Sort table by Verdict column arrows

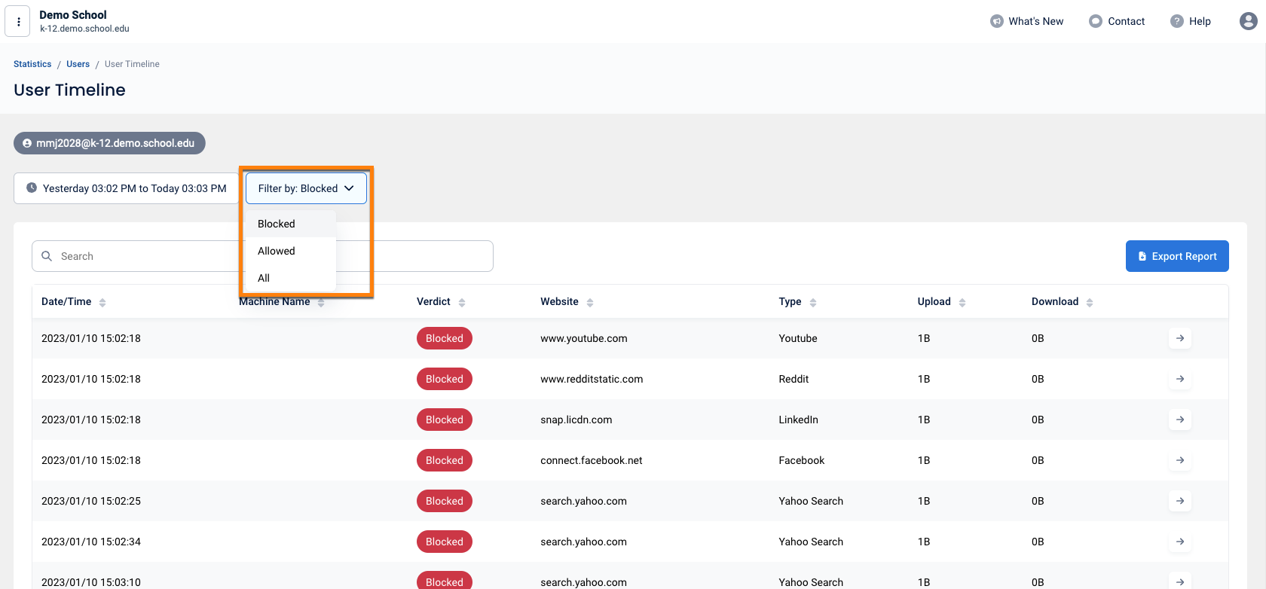tap(462, 302)
